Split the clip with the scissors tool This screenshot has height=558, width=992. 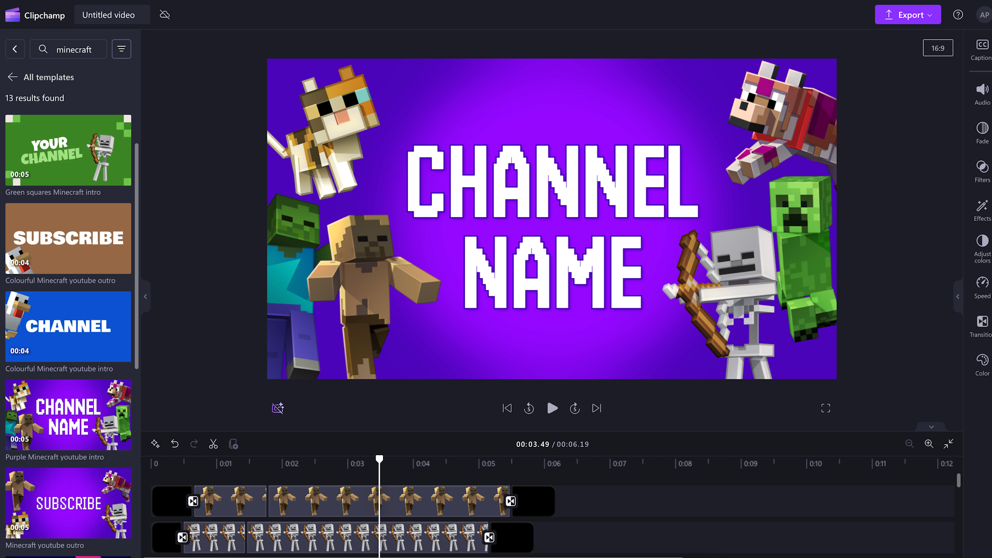coord(213,444)
